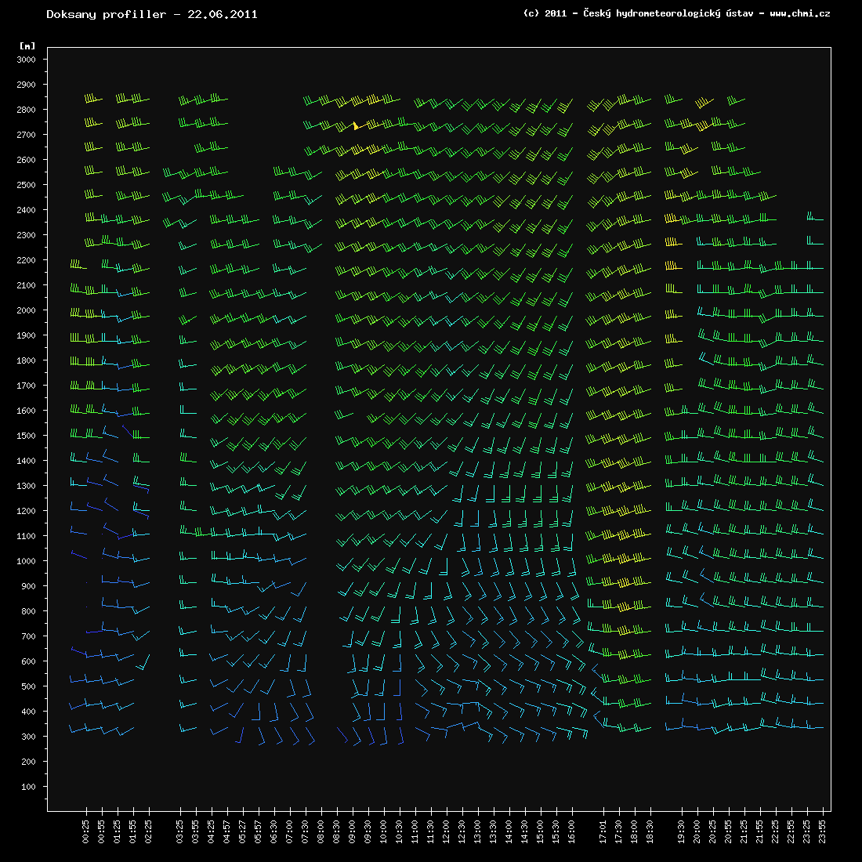
Task: Click the 100 altitude label
Action: click(x=28, y=788)
